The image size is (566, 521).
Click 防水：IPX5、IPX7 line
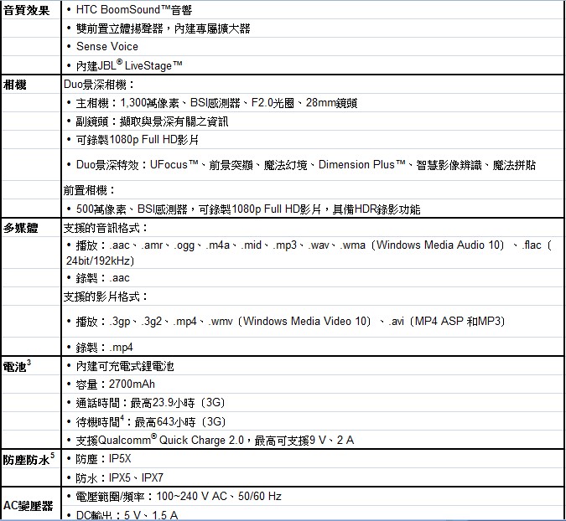point(120,478)
